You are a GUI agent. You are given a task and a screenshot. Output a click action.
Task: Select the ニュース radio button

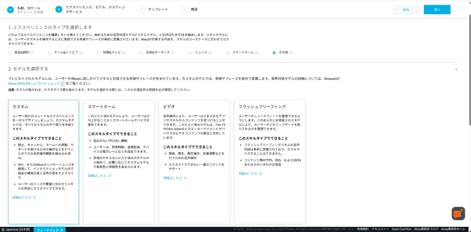pos(190,53)
